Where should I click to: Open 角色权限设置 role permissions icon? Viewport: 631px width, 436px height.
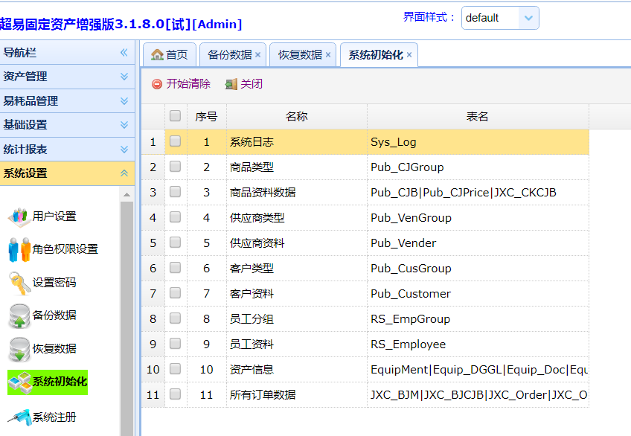(19, 249)
